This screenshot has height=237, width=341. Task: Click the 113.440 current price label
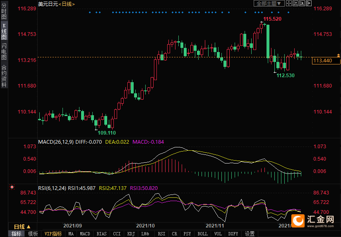coord(326,61)
